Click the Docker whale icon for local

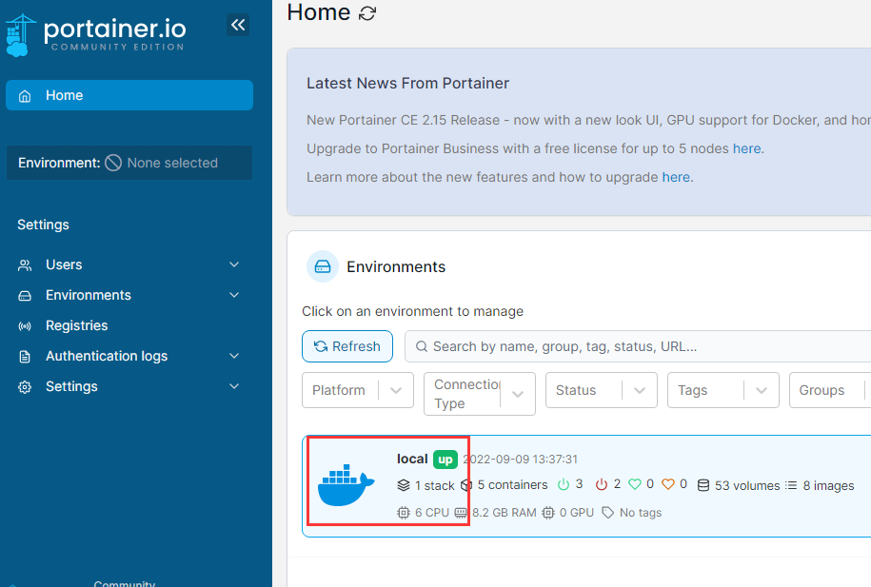point(346,485)
